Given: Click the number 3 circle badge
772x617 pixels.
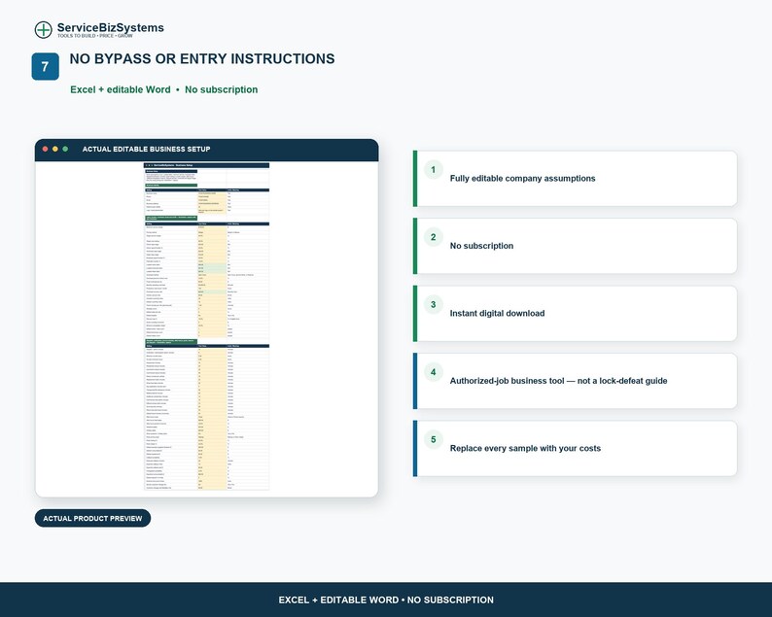Looking at the screenshot, I should [434, 304].
